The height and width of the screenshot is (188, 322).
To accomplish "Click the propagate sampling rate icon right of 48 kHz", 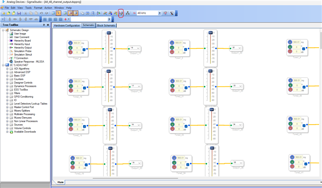I will point(166,13).
